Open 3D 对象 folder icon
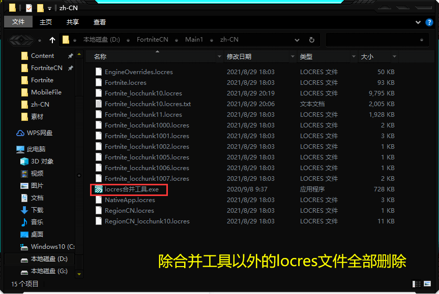Viewport: 439px width, 294px height. pyautogui.click(x=24, y=161)
